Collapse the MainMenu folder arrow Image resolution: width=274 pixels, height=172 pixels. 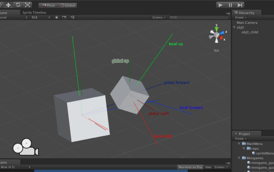[x=239, y=143]
